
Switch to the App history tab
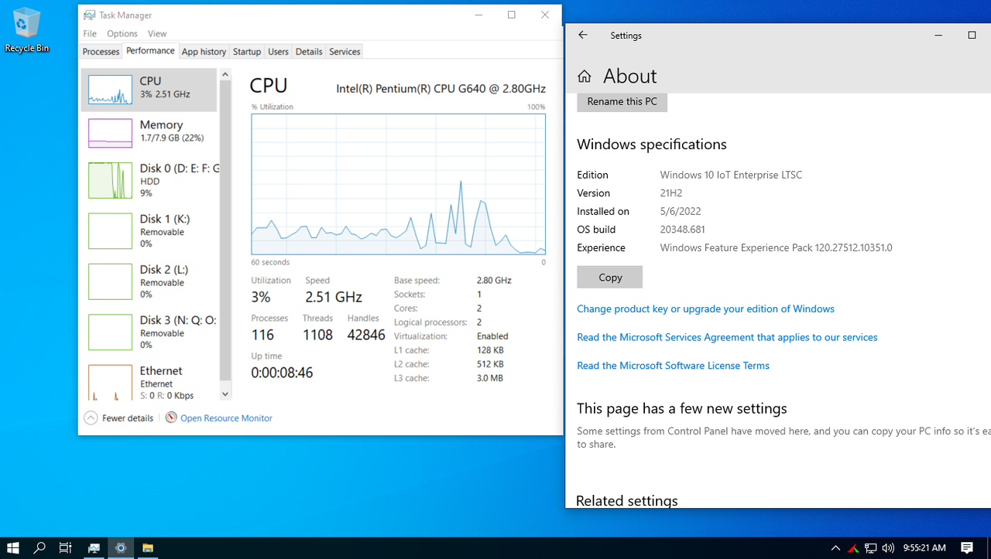click(204, 52)
